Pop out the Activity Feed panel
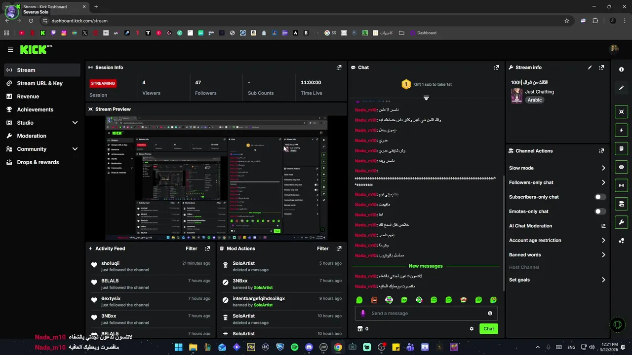The image size is (632, 355). click(207, 248)
